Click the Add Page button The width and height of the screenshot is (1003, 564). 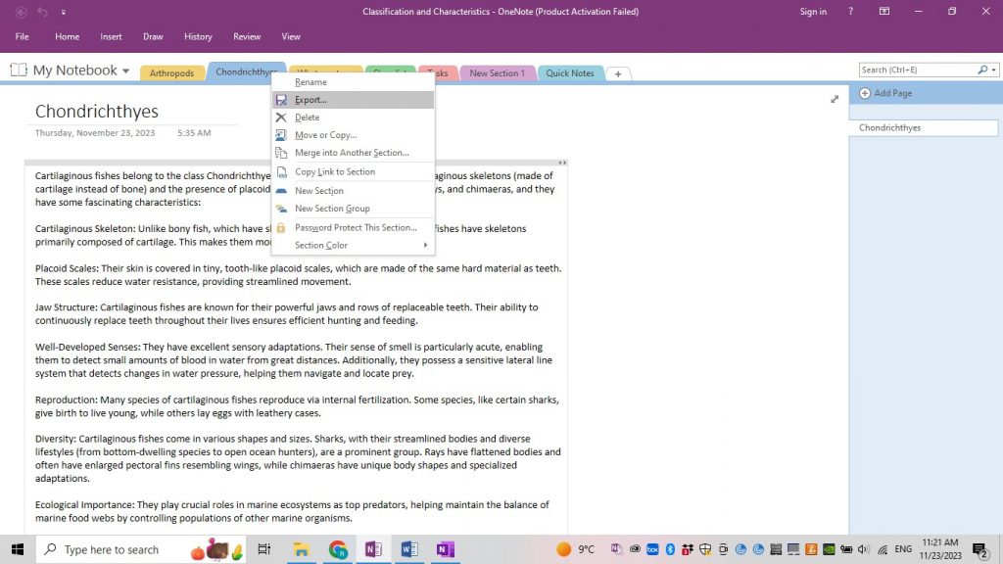point(886,93)
